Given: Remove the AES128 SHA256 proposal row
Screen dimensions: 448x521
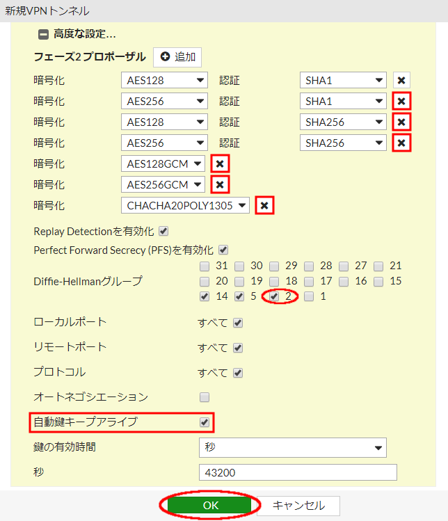Looking at the screenshot, I should [x=401, y=122].
